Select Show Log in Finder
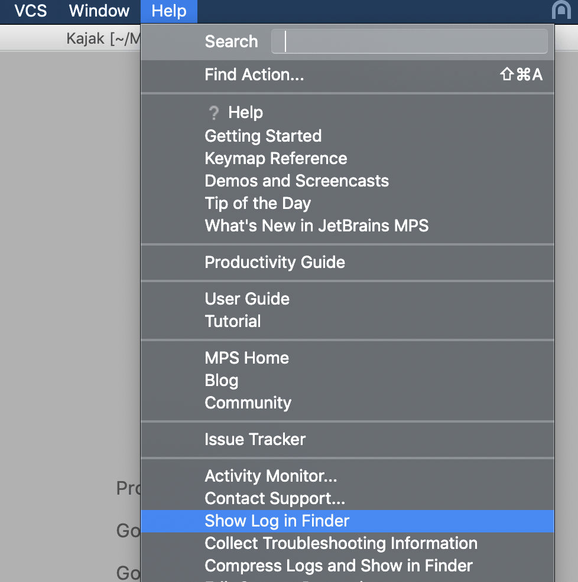 pos(277,521)
